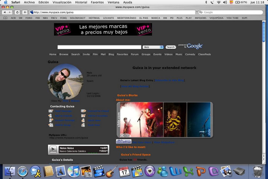Open GarageBand guitar icon in the Dock
Screen dimensions: 268x179
point(111,171)
